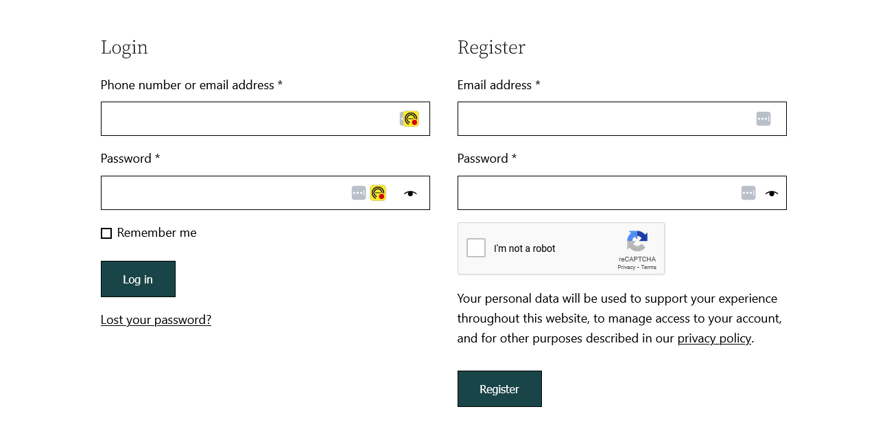Follow the privacy policy link
This screenshot has width=887, height=431.
point(714,338)
